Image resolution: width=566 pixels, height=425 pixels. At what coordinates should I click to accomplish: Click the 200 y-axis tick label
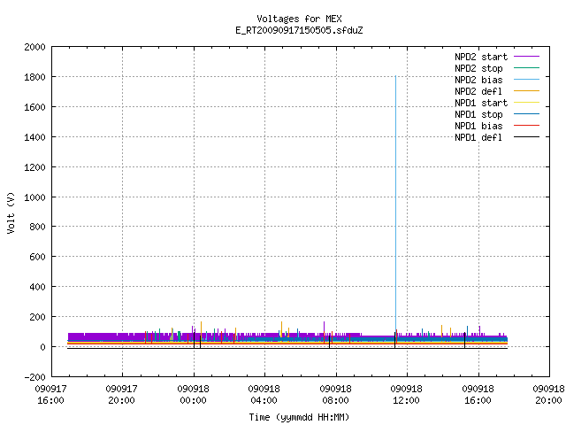pyautogui.click(x=37, y=317)
